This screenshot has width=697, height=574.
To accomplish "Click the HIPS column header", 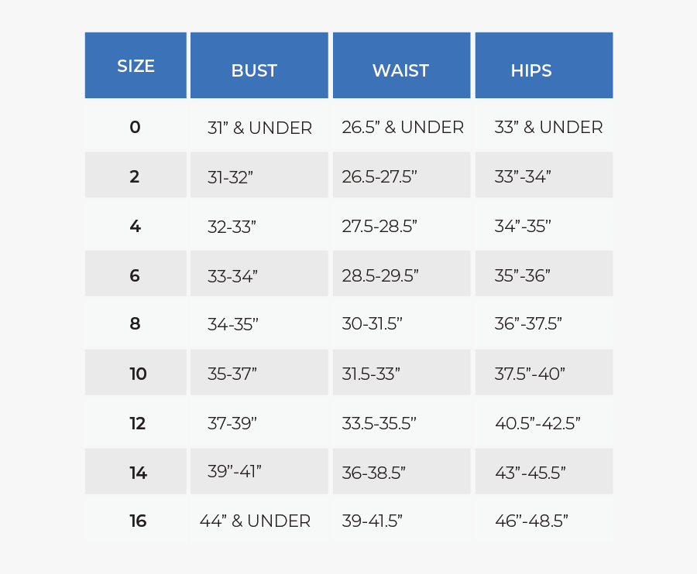I will point(531,70).
